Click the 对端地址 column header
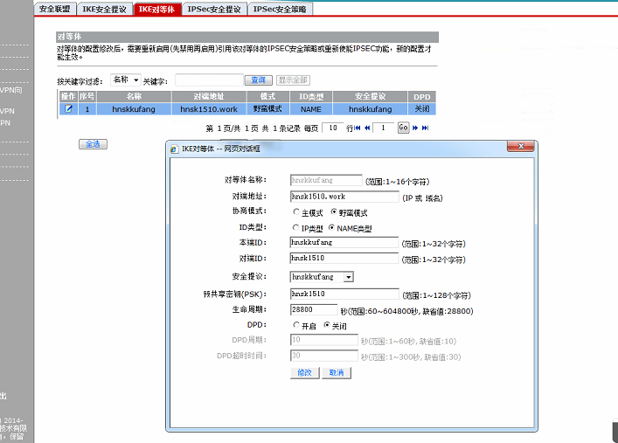This screenshot has height=443, width=618. coord(209,97)
